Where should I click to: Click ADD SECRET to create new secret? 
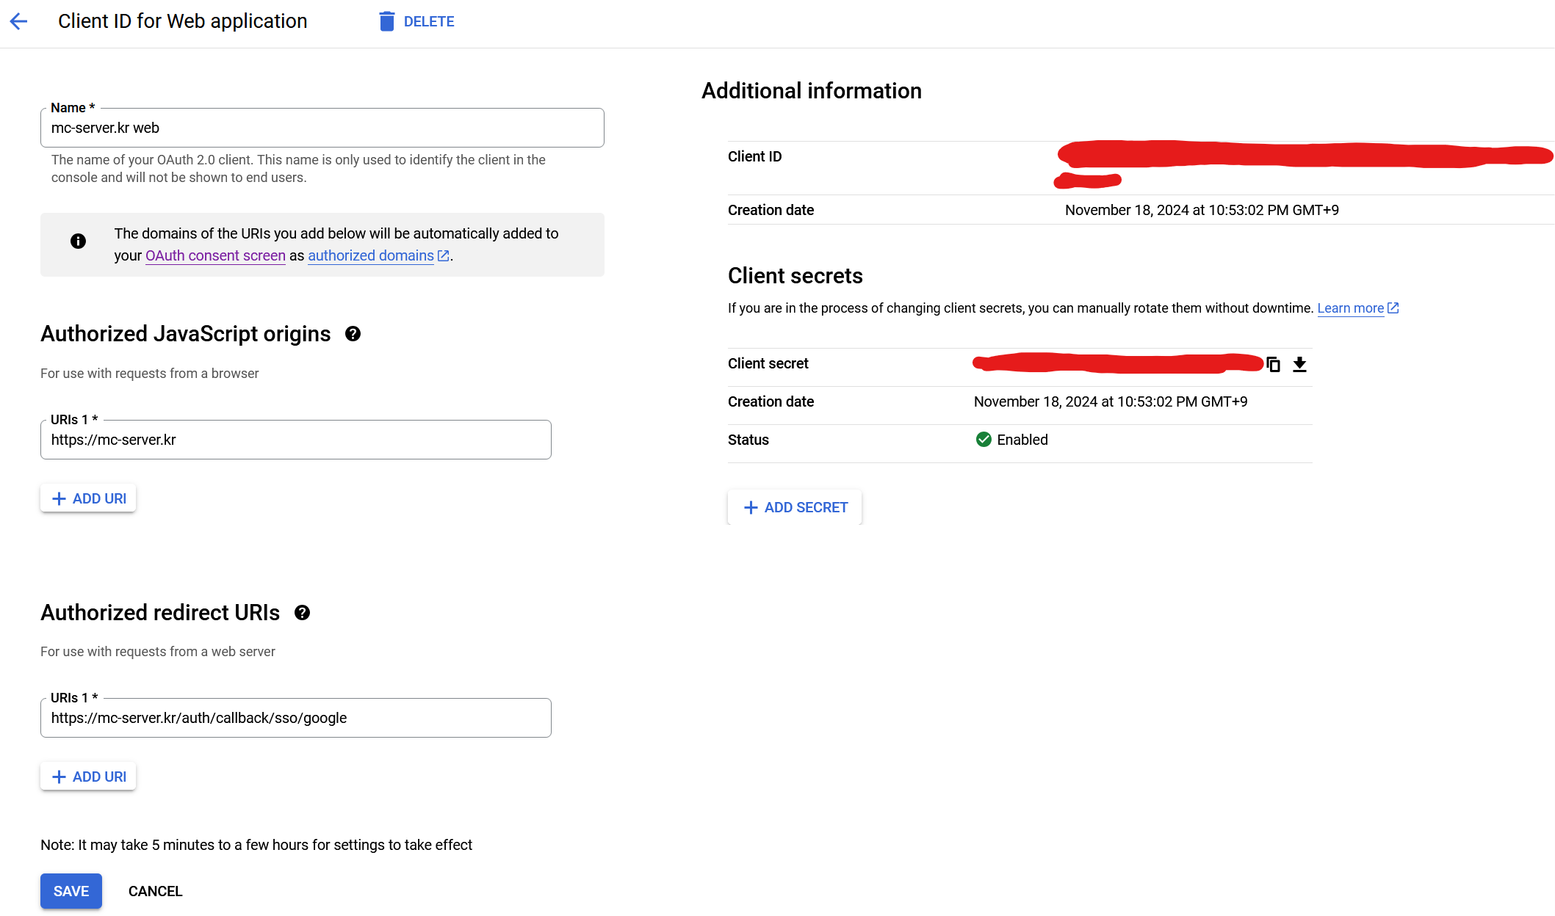(x=794, y=507)
